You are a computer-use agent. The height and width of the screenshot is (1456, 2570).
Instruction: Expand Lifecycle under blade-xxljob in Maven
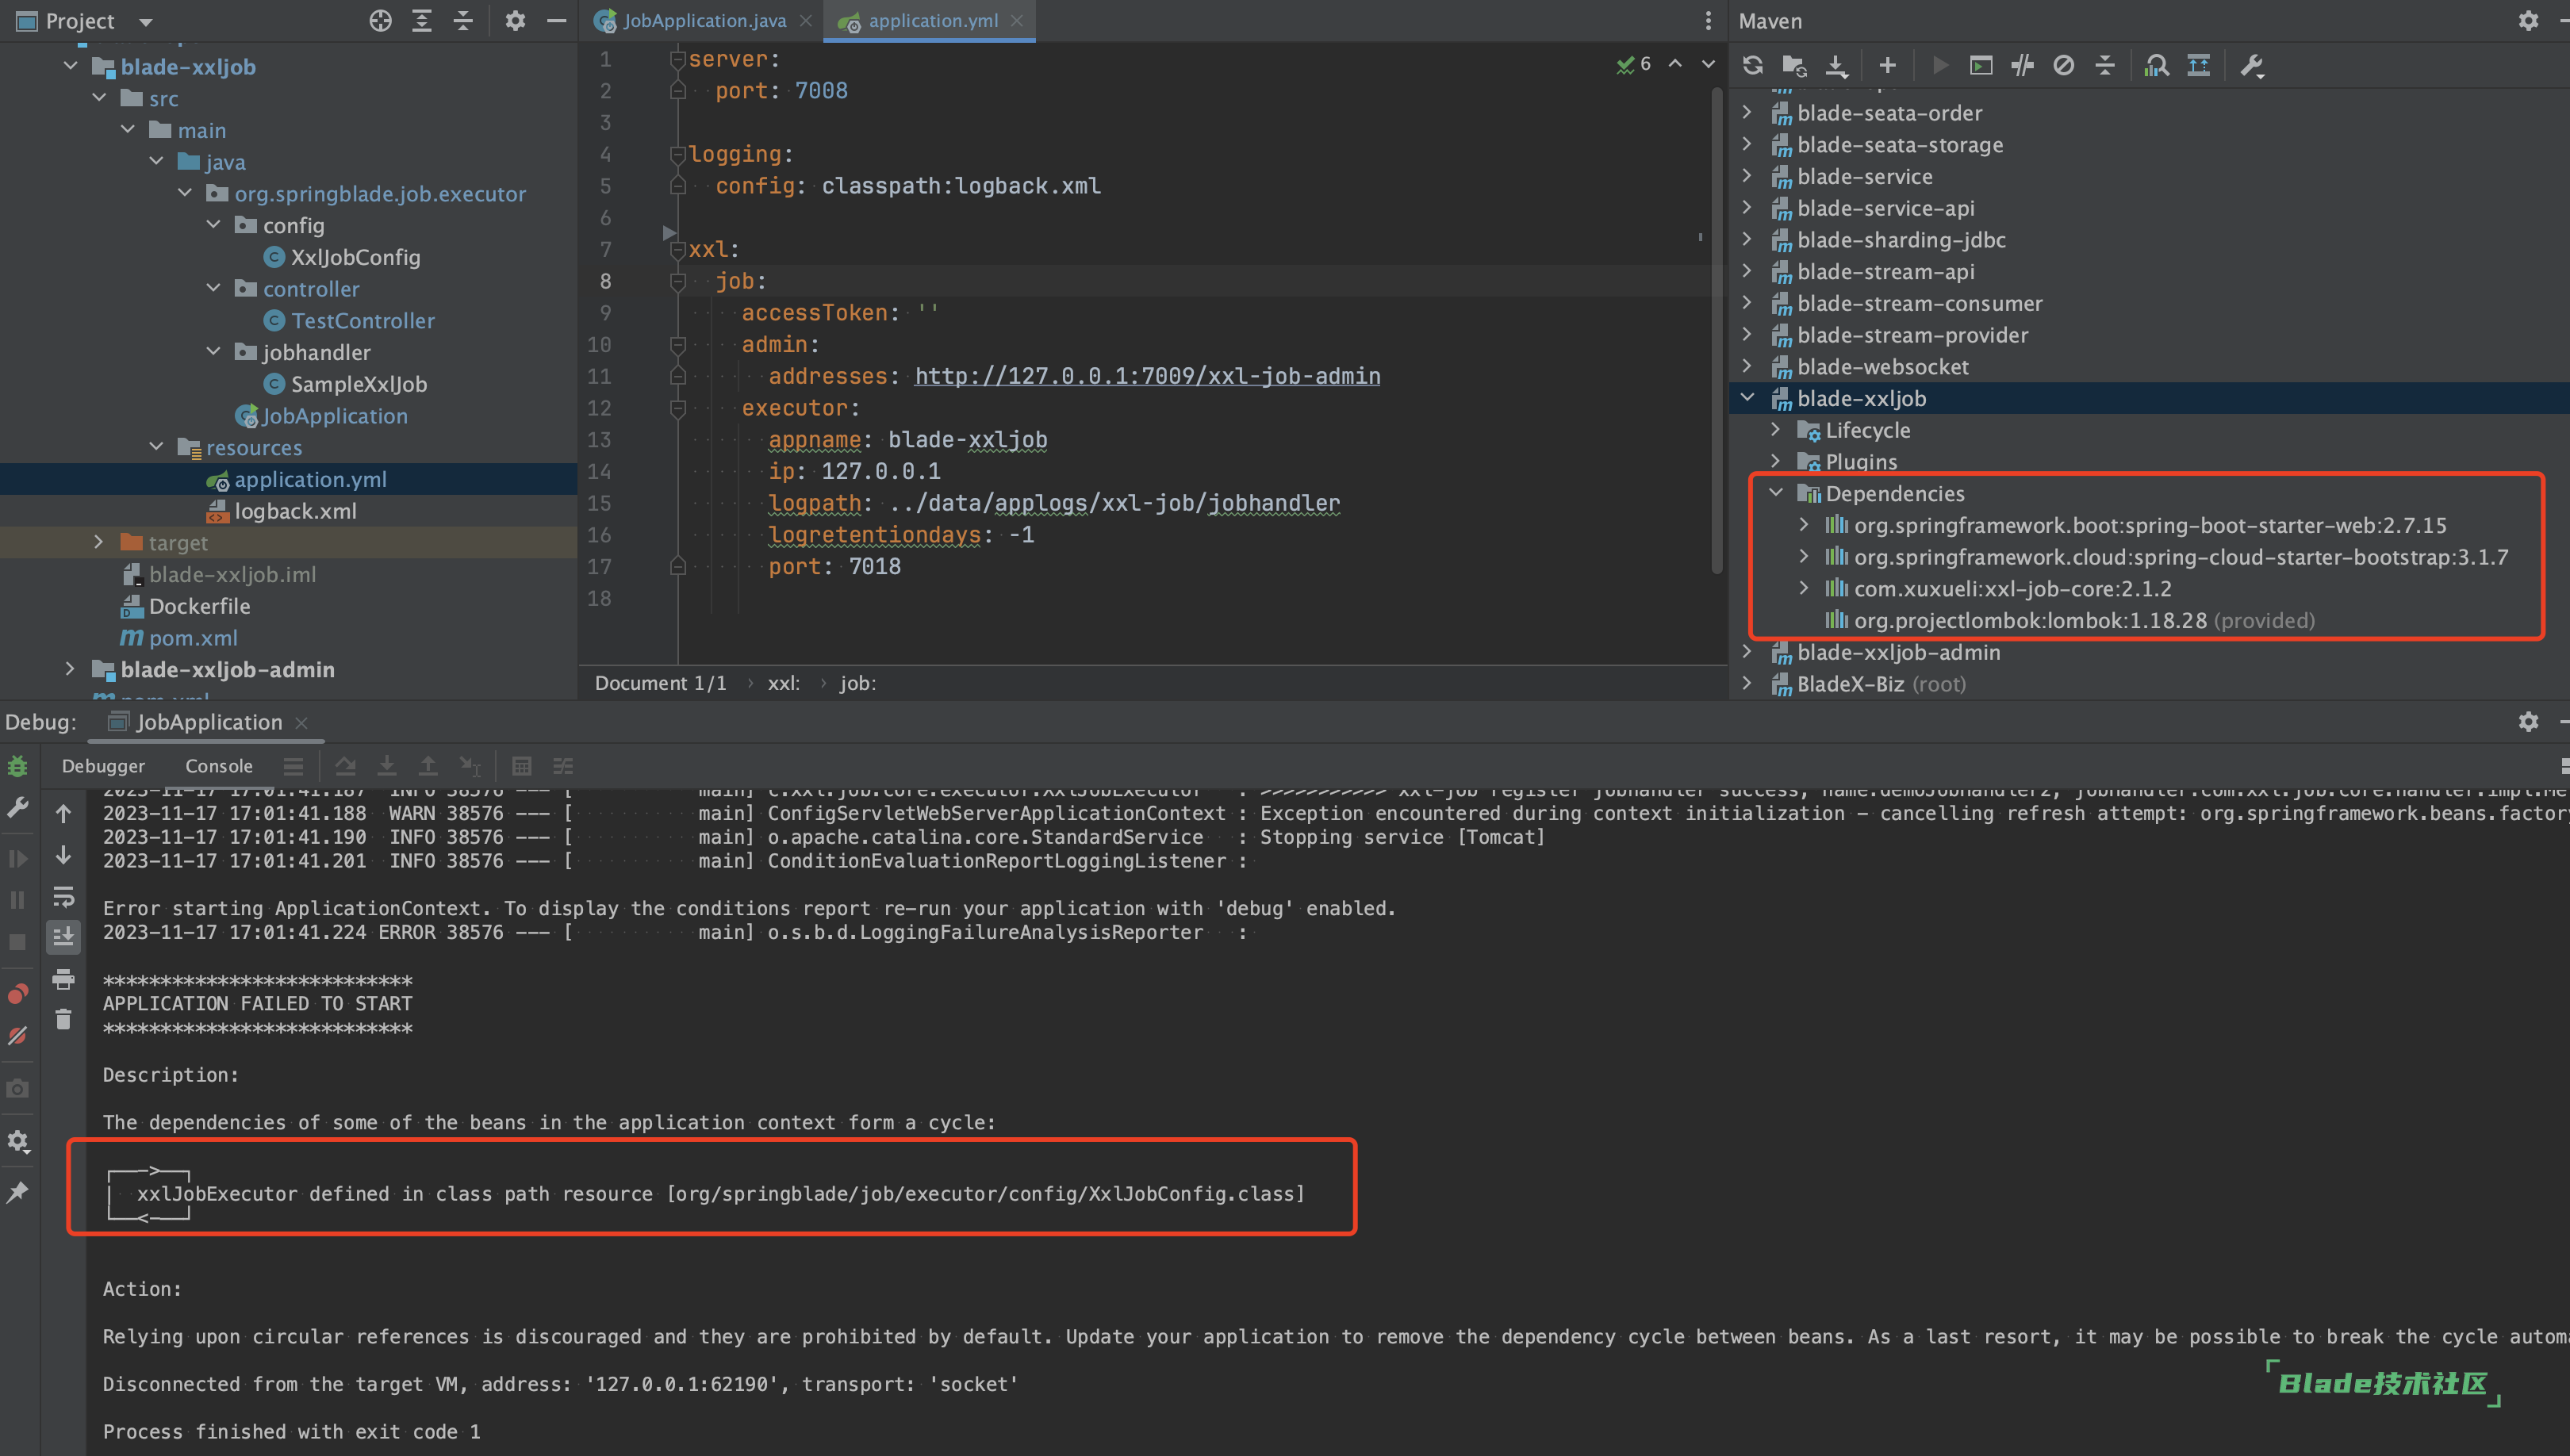click(1776, 430)
